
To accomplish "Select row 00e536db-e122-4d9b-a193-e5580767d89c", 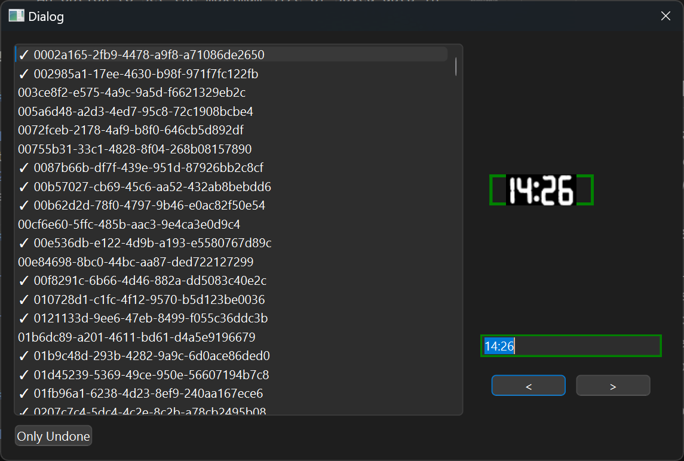I will (x=232, y=243).
